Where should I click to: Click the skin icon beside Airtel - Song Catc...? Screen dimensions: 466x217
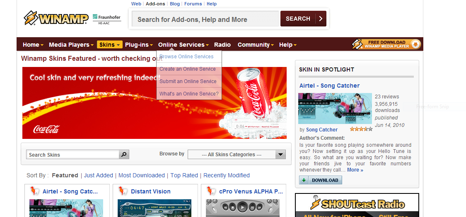[x=35, y=191]
